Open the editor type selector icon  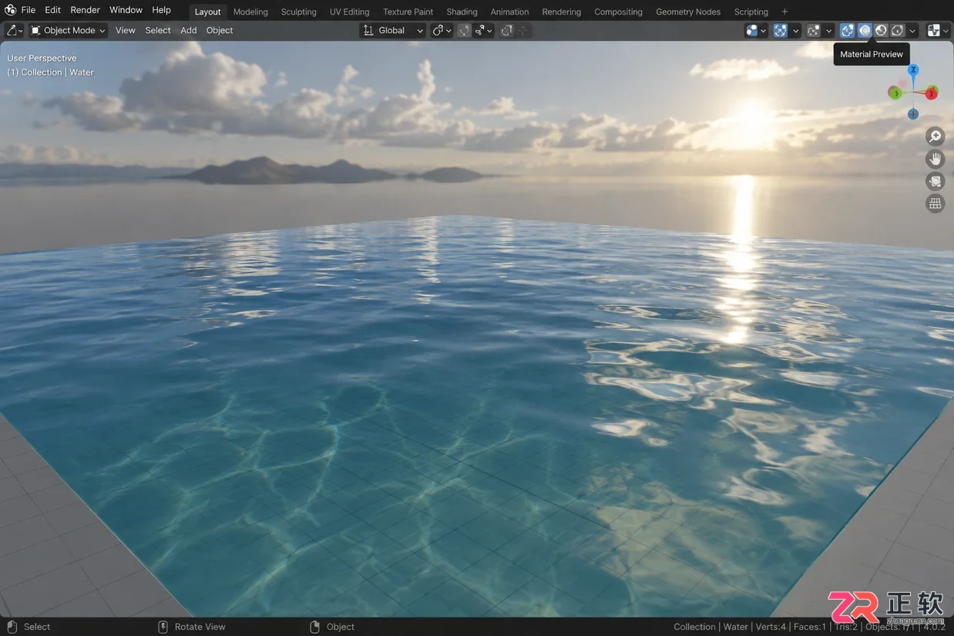14,30
